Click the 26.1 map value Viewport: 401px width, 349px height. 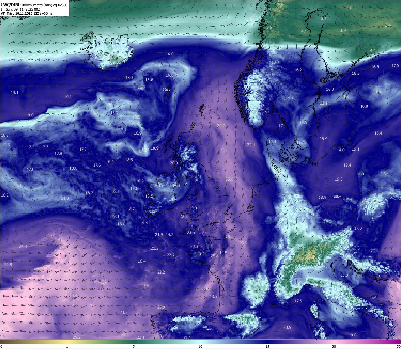click(x=229, y=237)
